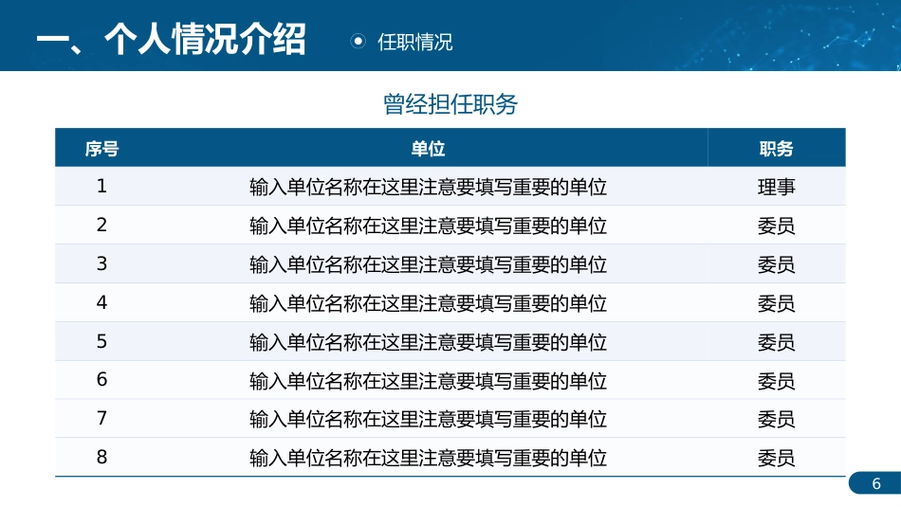901x507 pixels.
Task: Click the 单位 text in row 3
Action: pyautogui.click(x=428, y=264)
